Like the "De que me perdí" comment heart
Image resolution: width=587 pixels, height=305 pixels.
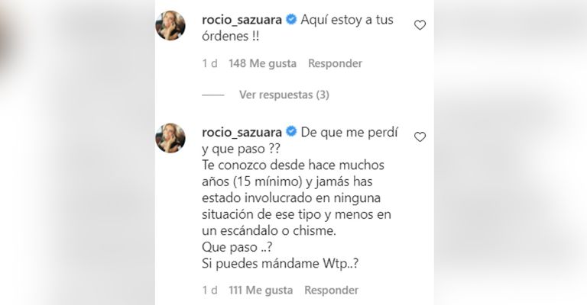(x=420, y=137)
